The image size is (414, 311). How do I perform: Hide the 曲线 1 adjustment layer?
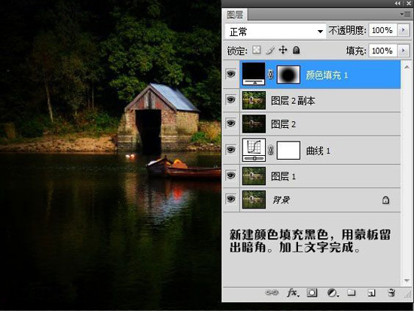coord(231,150)
